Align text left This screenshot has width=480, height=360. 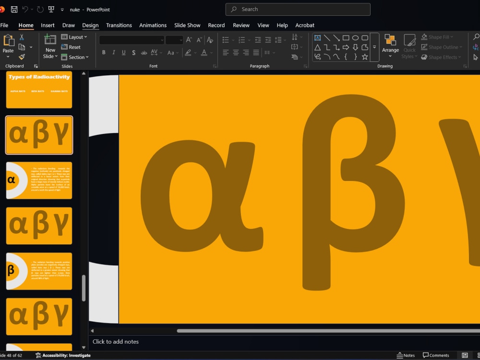226,53
